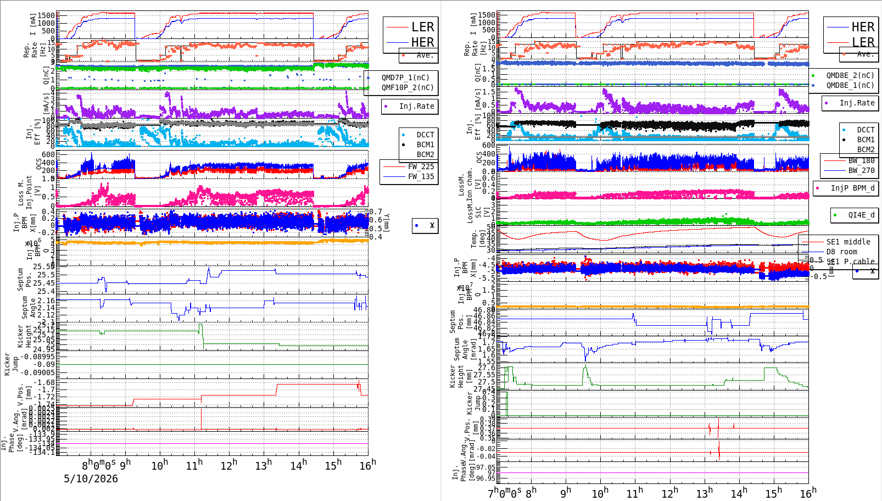Click the green QI4E_d legend marker dot
The width and height of the screenshot is (882, 501).
point(835,215)
